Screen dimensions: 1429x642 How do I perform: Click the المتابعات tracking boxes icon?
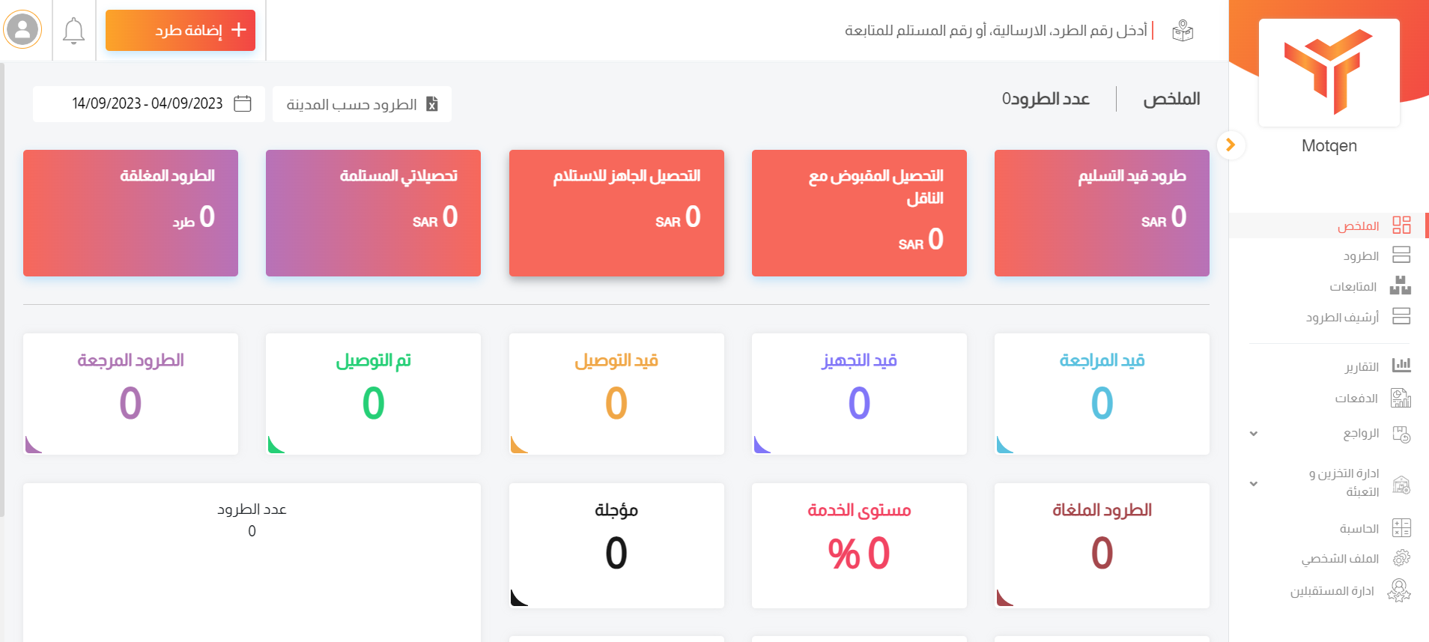[1400, 285]
